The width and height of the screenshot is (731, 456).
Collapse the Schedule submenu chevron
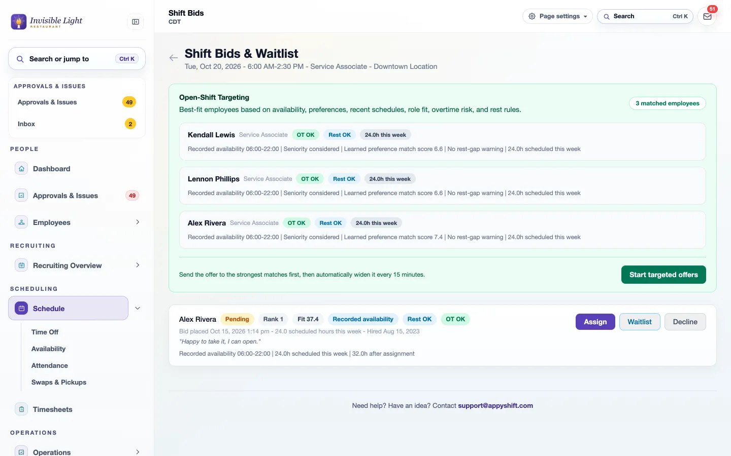click(138, 309)
